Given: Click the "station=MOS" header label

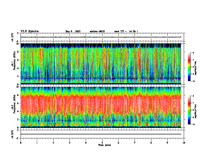Looking at the screenshot, I should tap(97, 31).
